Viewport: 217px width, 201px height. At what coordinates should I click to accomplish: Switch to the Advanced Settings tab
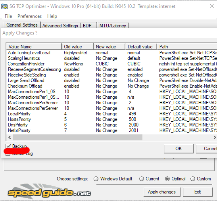[x=60, y=26]
